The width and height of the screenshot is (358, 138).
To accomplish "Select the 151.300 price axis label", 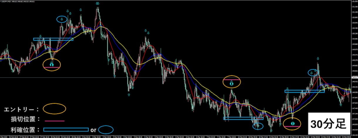I will (354, 7).
